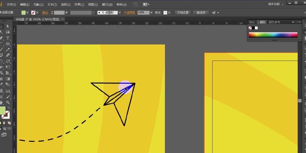Open the 选择(S) menu
This screenshot has height=153, width=306.
point(65,4)
